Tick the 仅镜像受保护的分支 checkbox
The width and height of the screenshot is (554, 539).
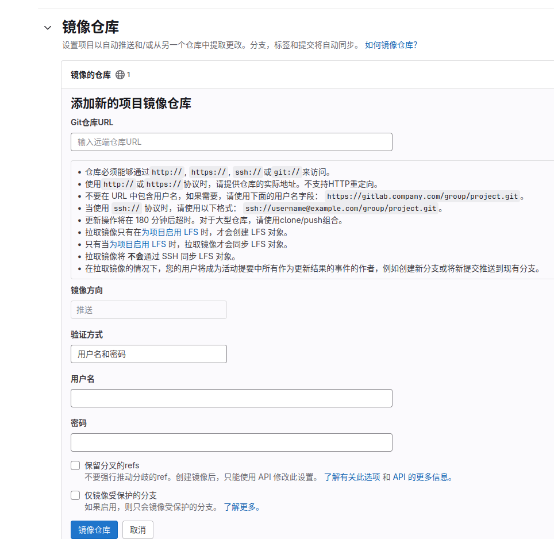tap(75, 495)
